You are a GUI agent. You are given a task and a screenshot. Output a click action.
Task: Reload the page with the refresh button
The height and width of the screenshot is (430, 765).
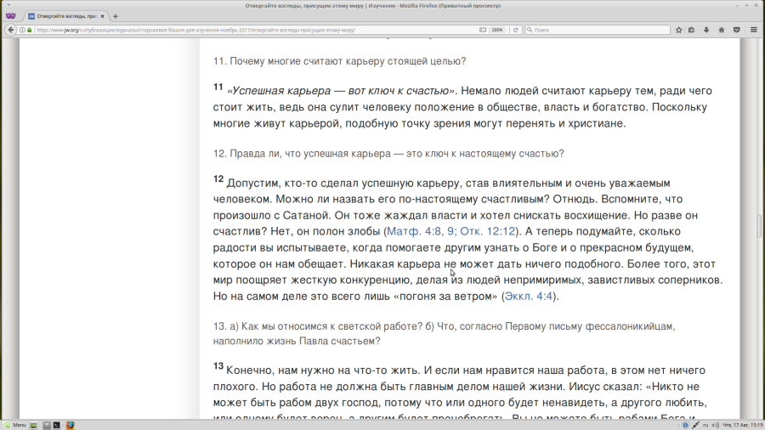[x=515, y=30]
